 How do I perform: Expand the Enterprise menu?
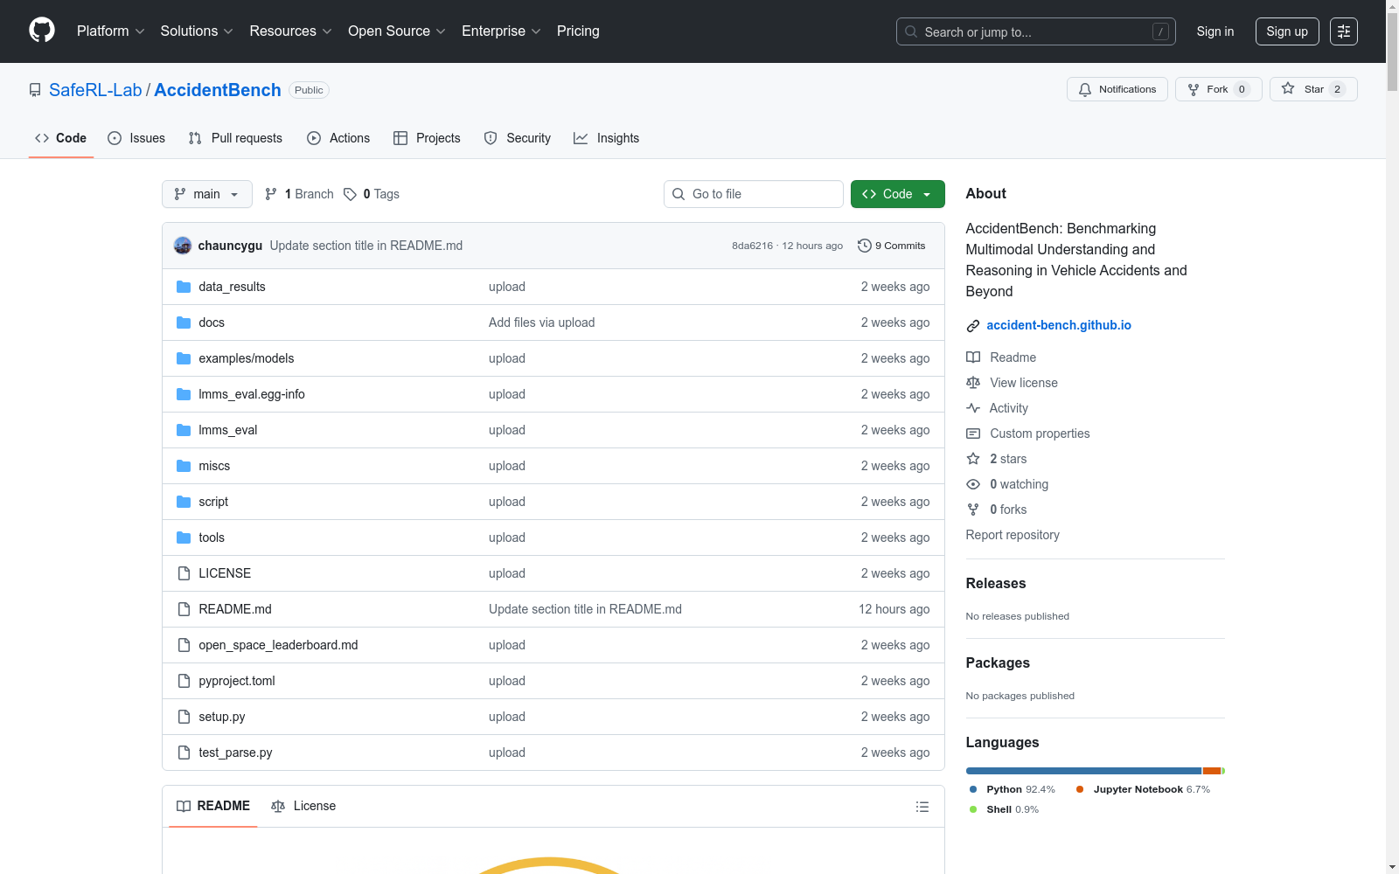point(502,31)
